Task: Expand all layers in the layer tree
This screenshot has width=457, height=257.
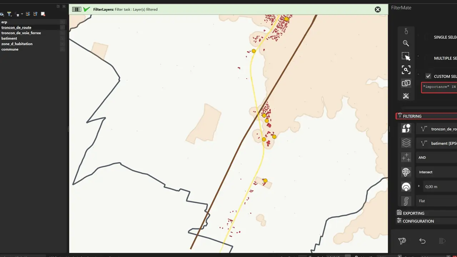Action: tap(28, 14)
